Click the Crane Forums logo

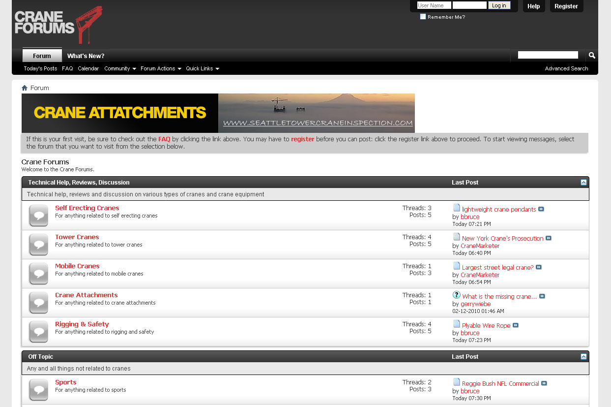coord(58,24)
